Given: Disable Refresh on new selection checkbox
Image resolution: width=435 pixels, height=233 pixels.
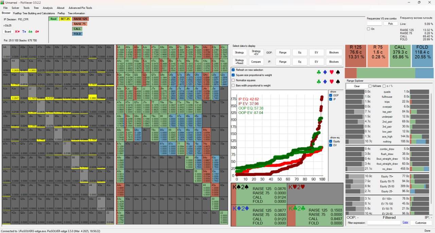Looking at the screenshot, I should [233, 70].
